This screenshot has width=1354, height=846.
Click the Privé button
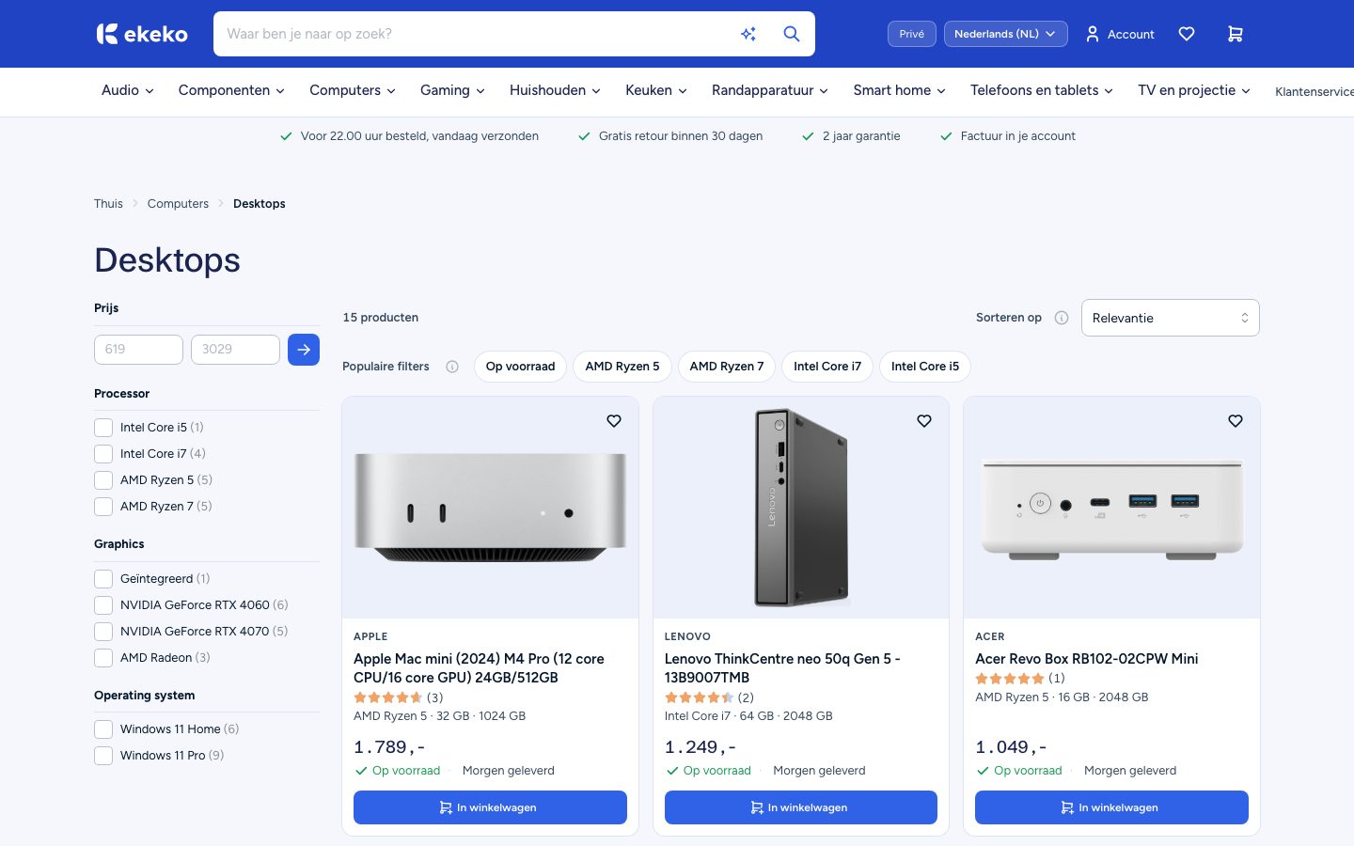[x=912, y=34]
